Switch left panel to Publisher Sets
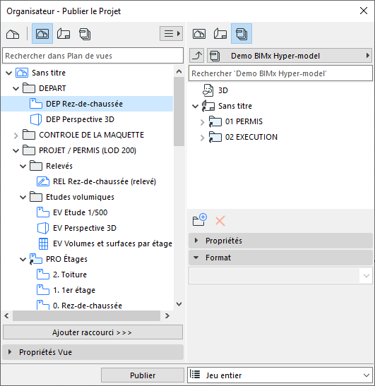This screenshot has height=386, width=375. [85, 34]
